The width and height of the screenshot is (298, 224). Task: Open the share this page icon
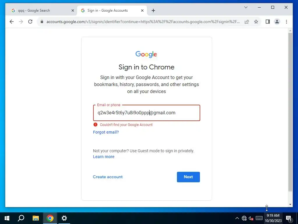pos(247,22)
